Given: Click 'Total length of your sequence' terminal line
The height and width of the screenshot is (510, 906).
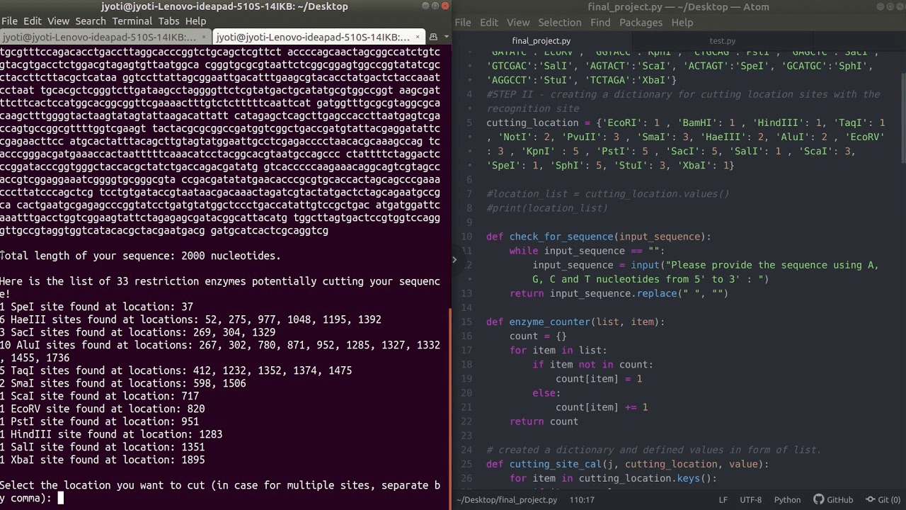Looking at the screenshot, I should (140, 256).
